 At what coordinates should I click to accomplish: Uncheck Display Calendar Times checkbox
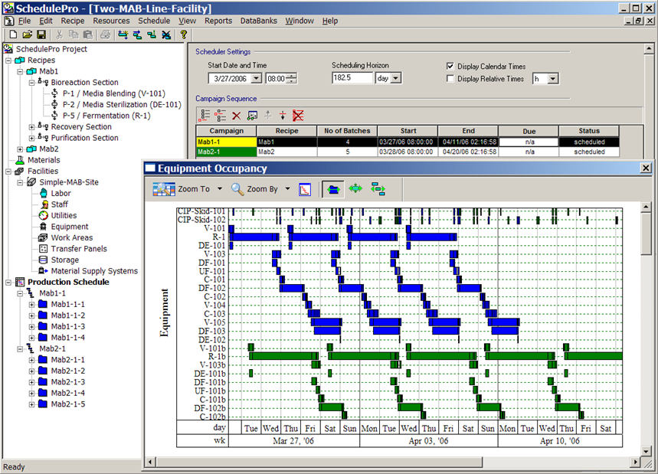450,67
